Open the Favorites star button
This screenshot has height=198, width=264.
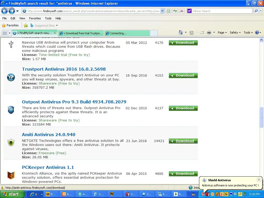point(10,26)
